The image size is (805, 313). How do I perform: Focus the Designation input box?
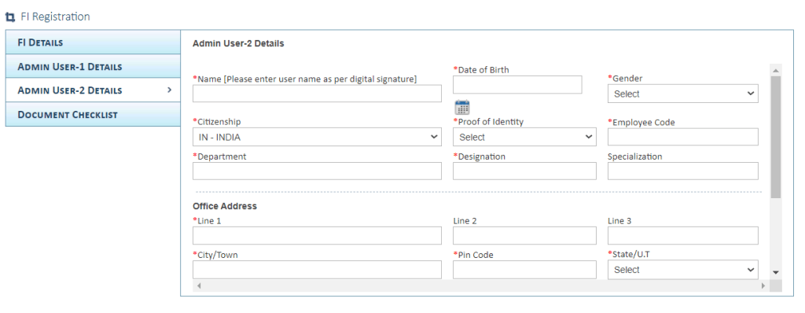(524, 171)
